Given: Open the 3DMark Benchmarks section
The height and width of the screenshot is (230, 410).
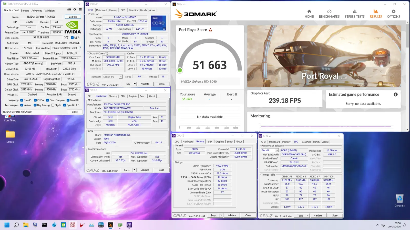Looking at the screenshot, I should [329, 14].
